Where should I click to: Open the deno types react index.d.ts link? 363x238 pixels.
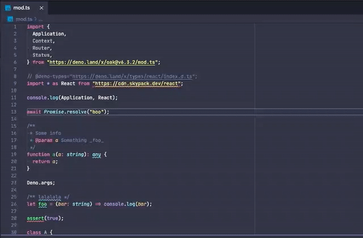tap(132, 76)
